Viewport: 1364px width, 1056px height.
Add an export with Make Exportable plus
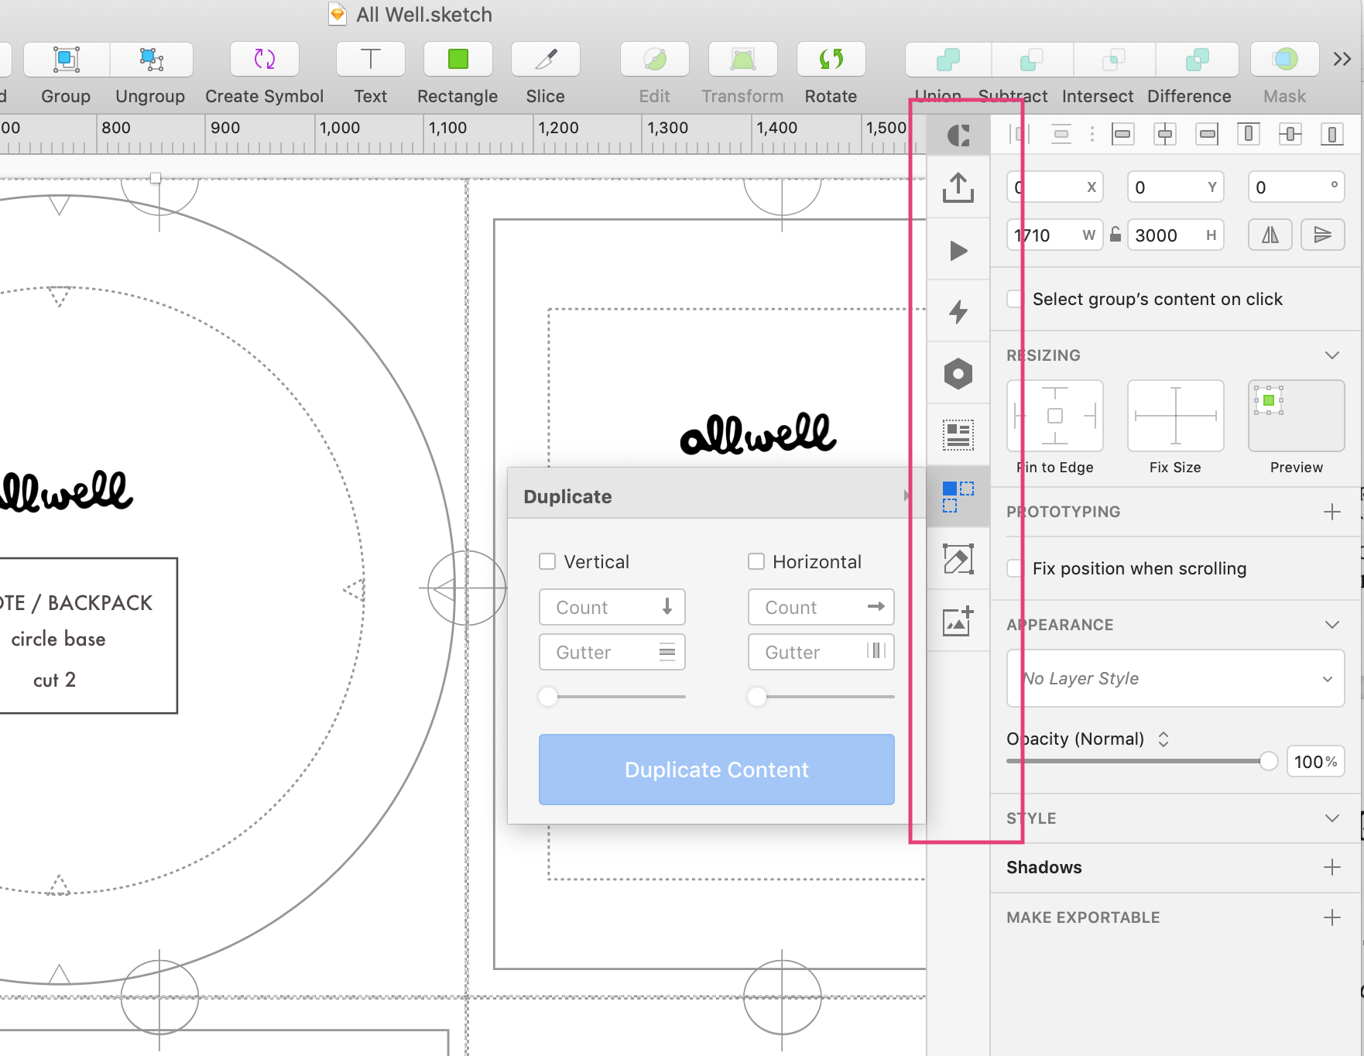click(x=1332, y=917)
